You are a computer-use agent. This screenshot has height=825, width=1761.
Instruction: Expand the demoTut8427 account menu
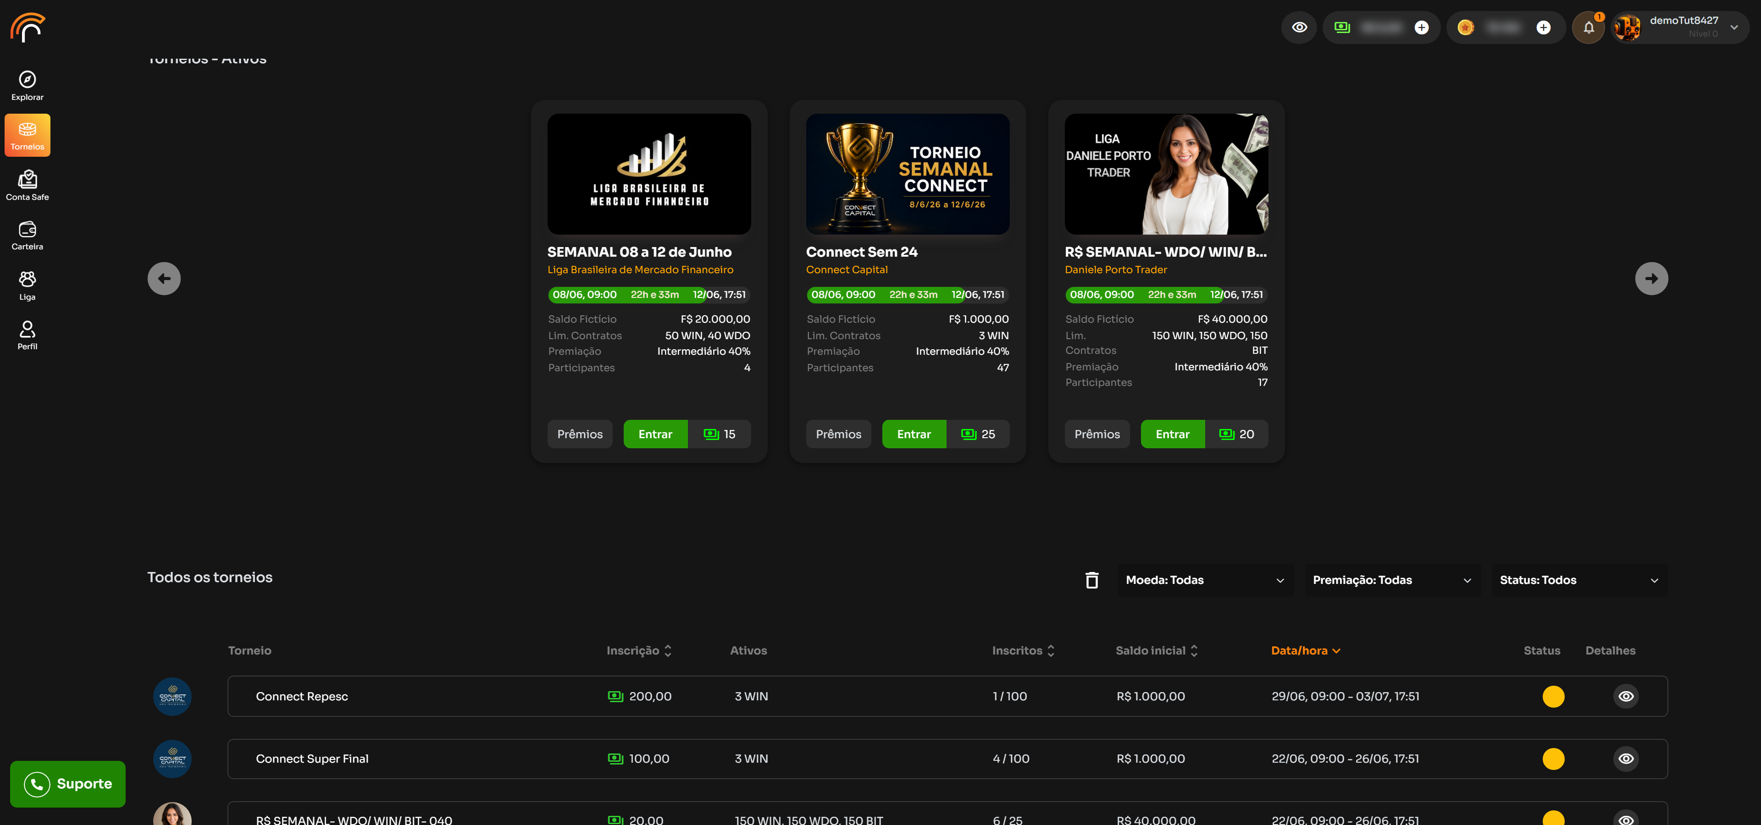click(x=1734, y=27)
